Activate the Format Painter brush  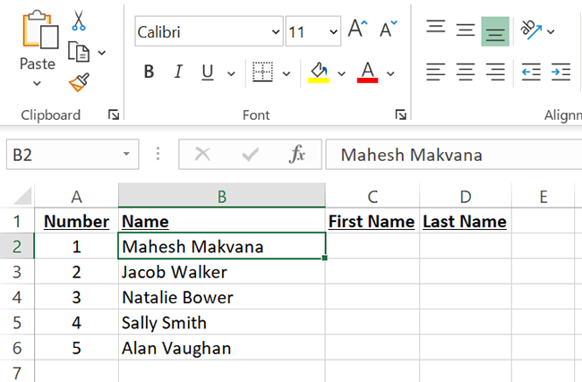pyautogui.click(x=79, y=82)
